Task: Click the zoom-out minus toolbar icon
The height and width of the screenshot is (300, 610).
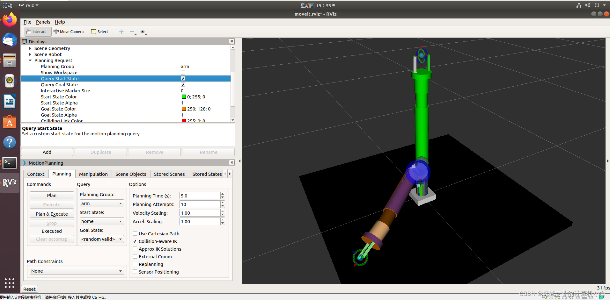Action: pyautogui.click(x=132, y=32)
